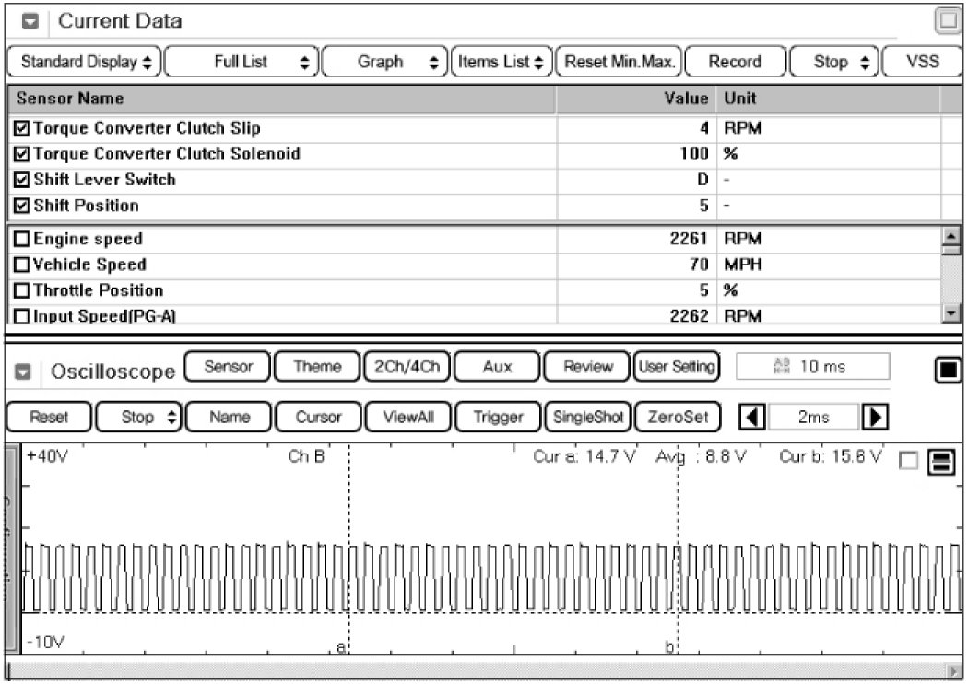
Task: Click the Oscilloscope black square icon
Action: 948,371
